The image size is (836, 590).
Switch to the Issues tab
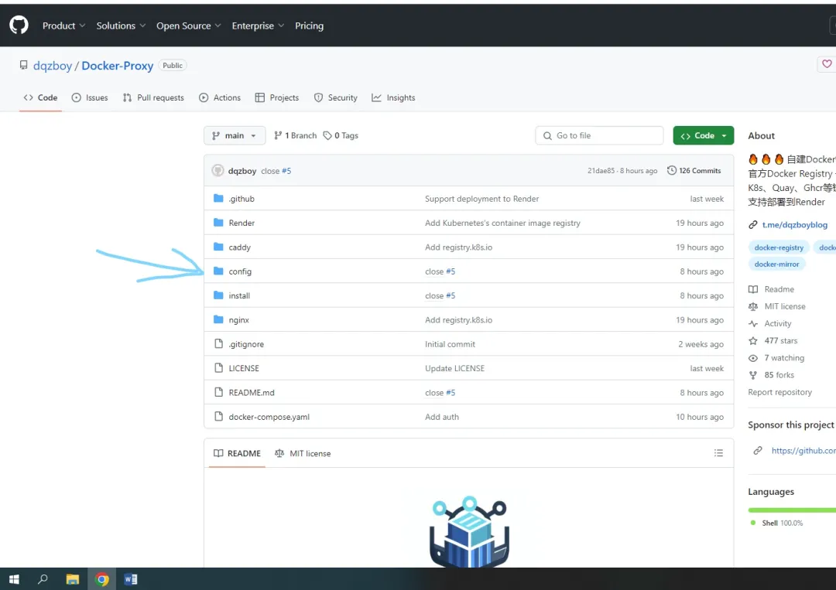tap(90, 97)
